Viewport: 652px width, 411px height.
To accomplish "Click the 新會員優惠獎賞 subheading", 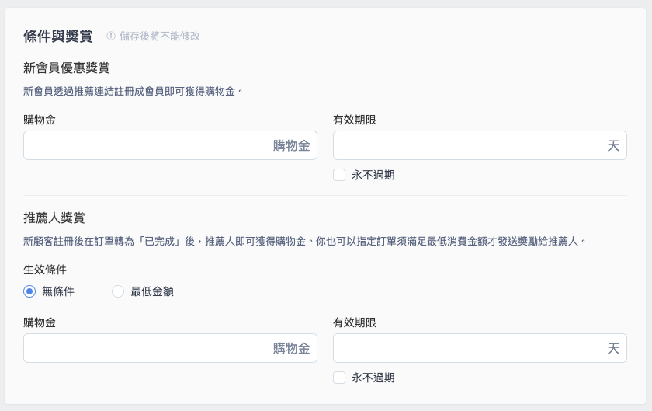I will pyautogui.click(x=67, y=68).
